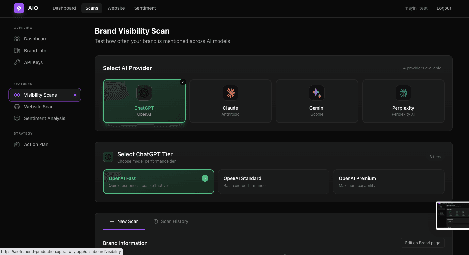Open the Website item in top navigation
The image size is (469, 255).
click(116, 8)
